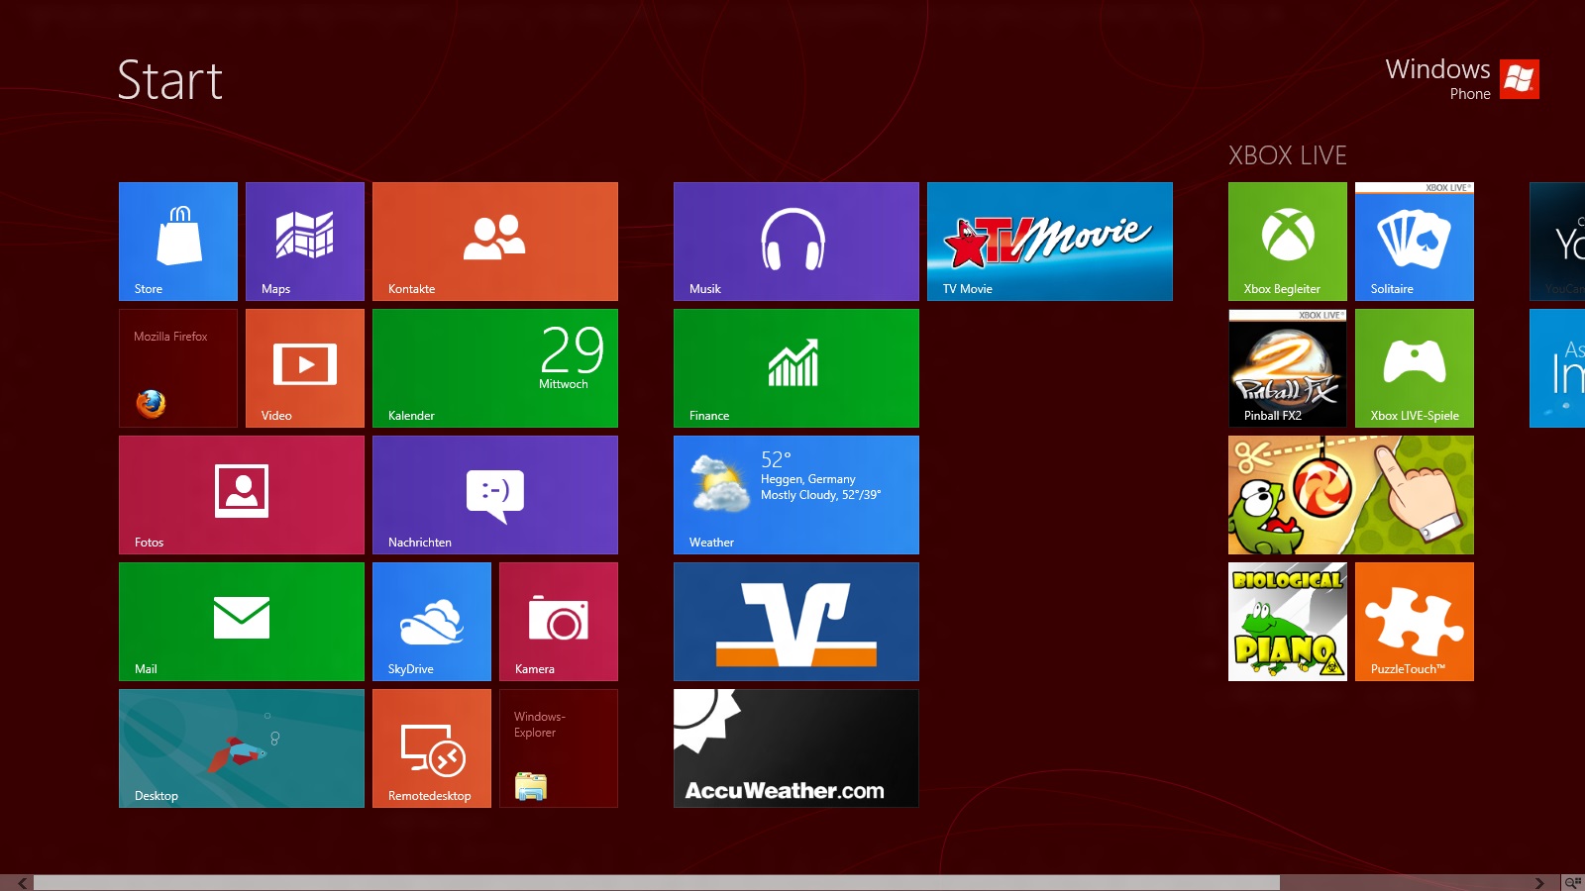Open the Desktop tile
The width and height of the screenshot is (1585, 891).
click(242, 748)
